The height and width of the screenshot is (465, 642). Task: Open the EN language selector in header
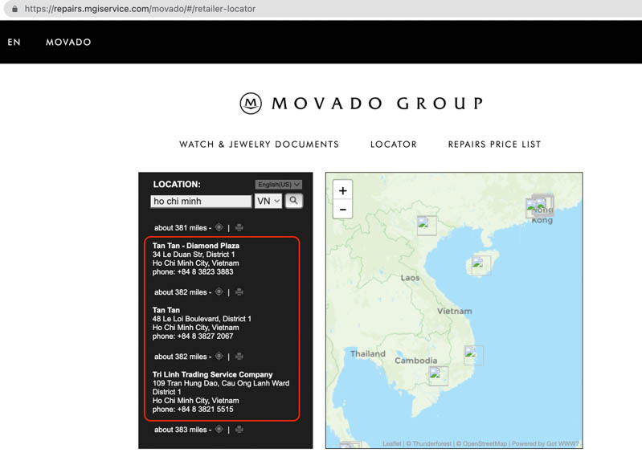[14, 42]
